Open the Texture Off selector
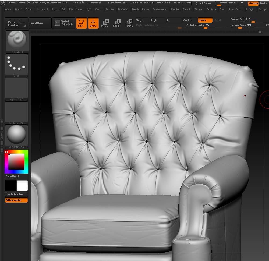Screen dimensions: 269x261 17,112
